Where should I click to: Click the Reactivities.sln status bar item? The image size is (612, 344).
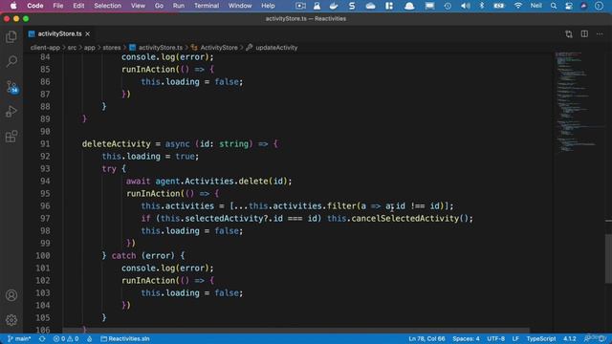[x=125, y=338]
